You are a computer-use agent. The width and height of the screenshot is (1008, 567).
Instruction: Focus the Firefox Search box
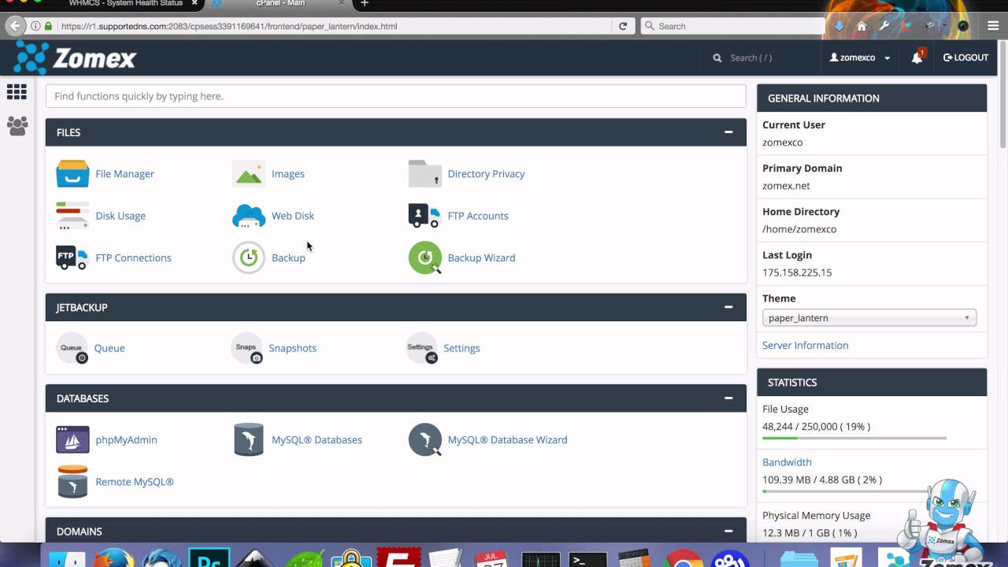pyautogui.click(x=732, y=26)
